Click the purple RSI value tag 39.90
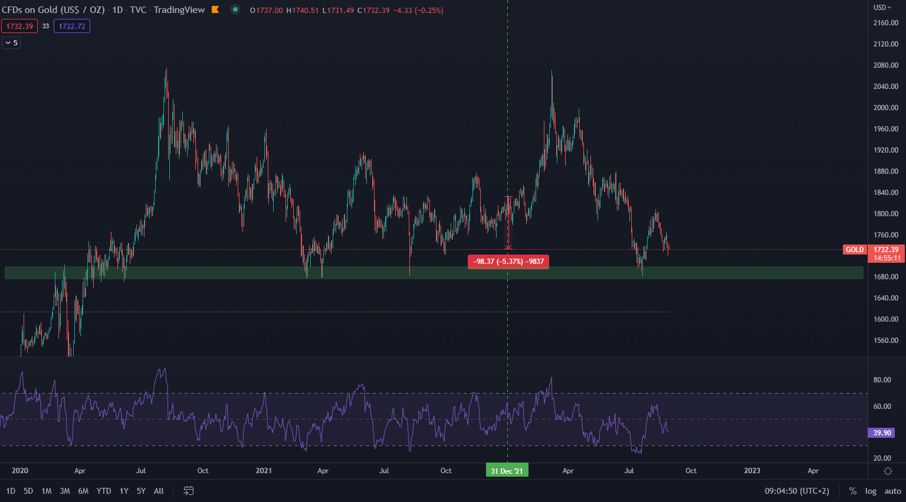Screen dimensions: 906x502 (x=882, y=433)
